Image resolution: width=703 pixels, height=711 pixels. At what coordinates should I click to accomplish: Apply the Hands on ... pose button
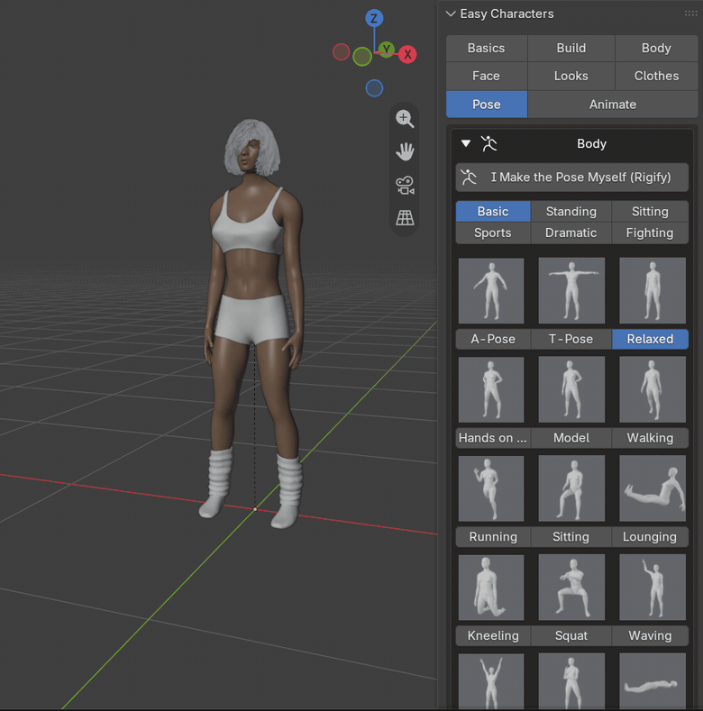coord(493,438)
